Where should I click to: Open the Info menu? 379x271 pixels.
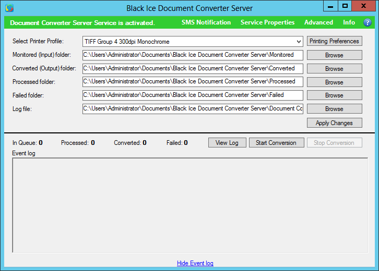point(349,22)
